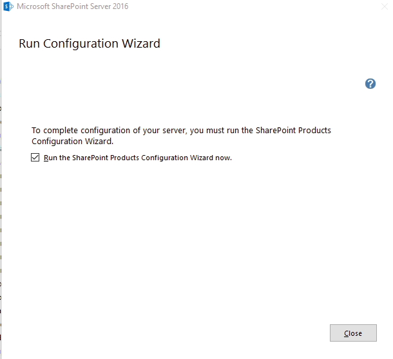This screenshot has height=359, width=393.
Task: Click the 'Microsoft SharePoint Server 2016' title text
Action: point(72,6)
